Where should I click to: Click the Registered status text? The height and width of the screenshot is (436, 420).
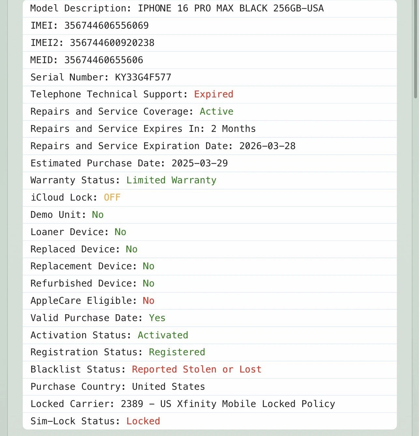coord(177,352)
